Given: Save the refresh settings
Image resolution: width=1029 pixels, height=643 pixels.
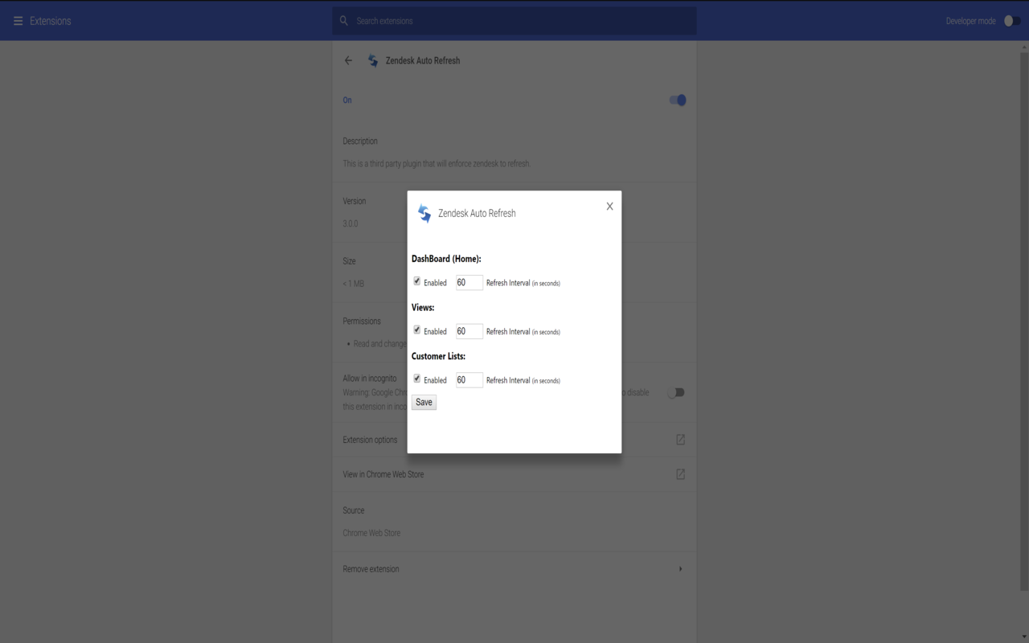Looking at the screenshot, I should [x=424, y=403].
